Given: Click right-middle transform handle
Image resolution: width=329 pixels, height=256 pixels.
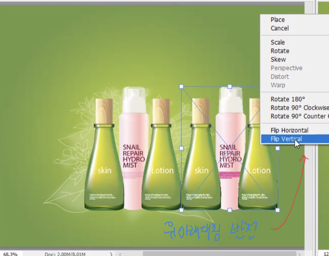Looking at the screenshot, I should [278, 148].
